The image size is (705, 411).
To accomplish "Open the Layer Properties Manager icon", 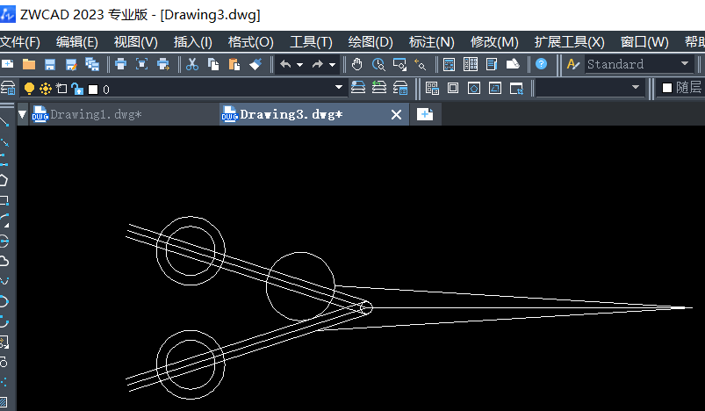I will tap(8, 88).
